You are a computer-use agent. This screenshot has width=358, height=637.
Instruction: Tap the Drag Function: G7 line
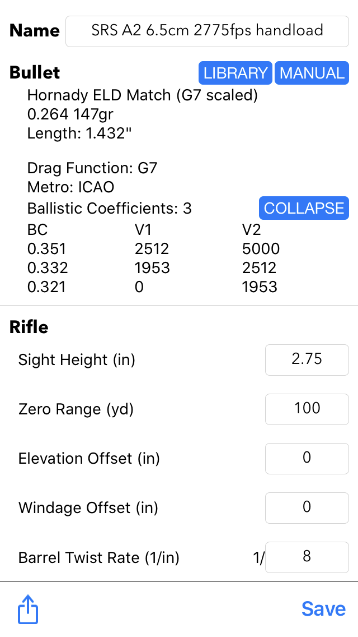pos(92,168)
